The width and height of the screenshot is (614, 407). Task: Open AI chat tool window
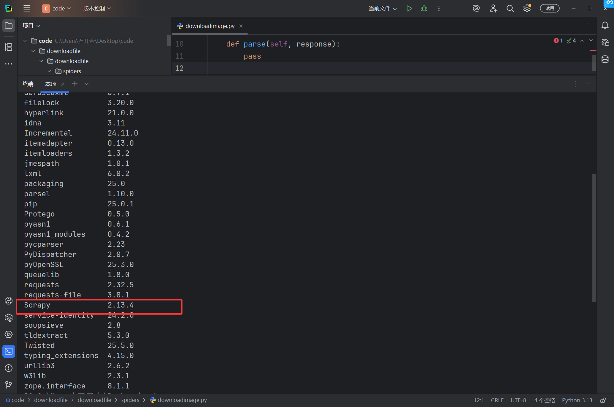[605, 42]
